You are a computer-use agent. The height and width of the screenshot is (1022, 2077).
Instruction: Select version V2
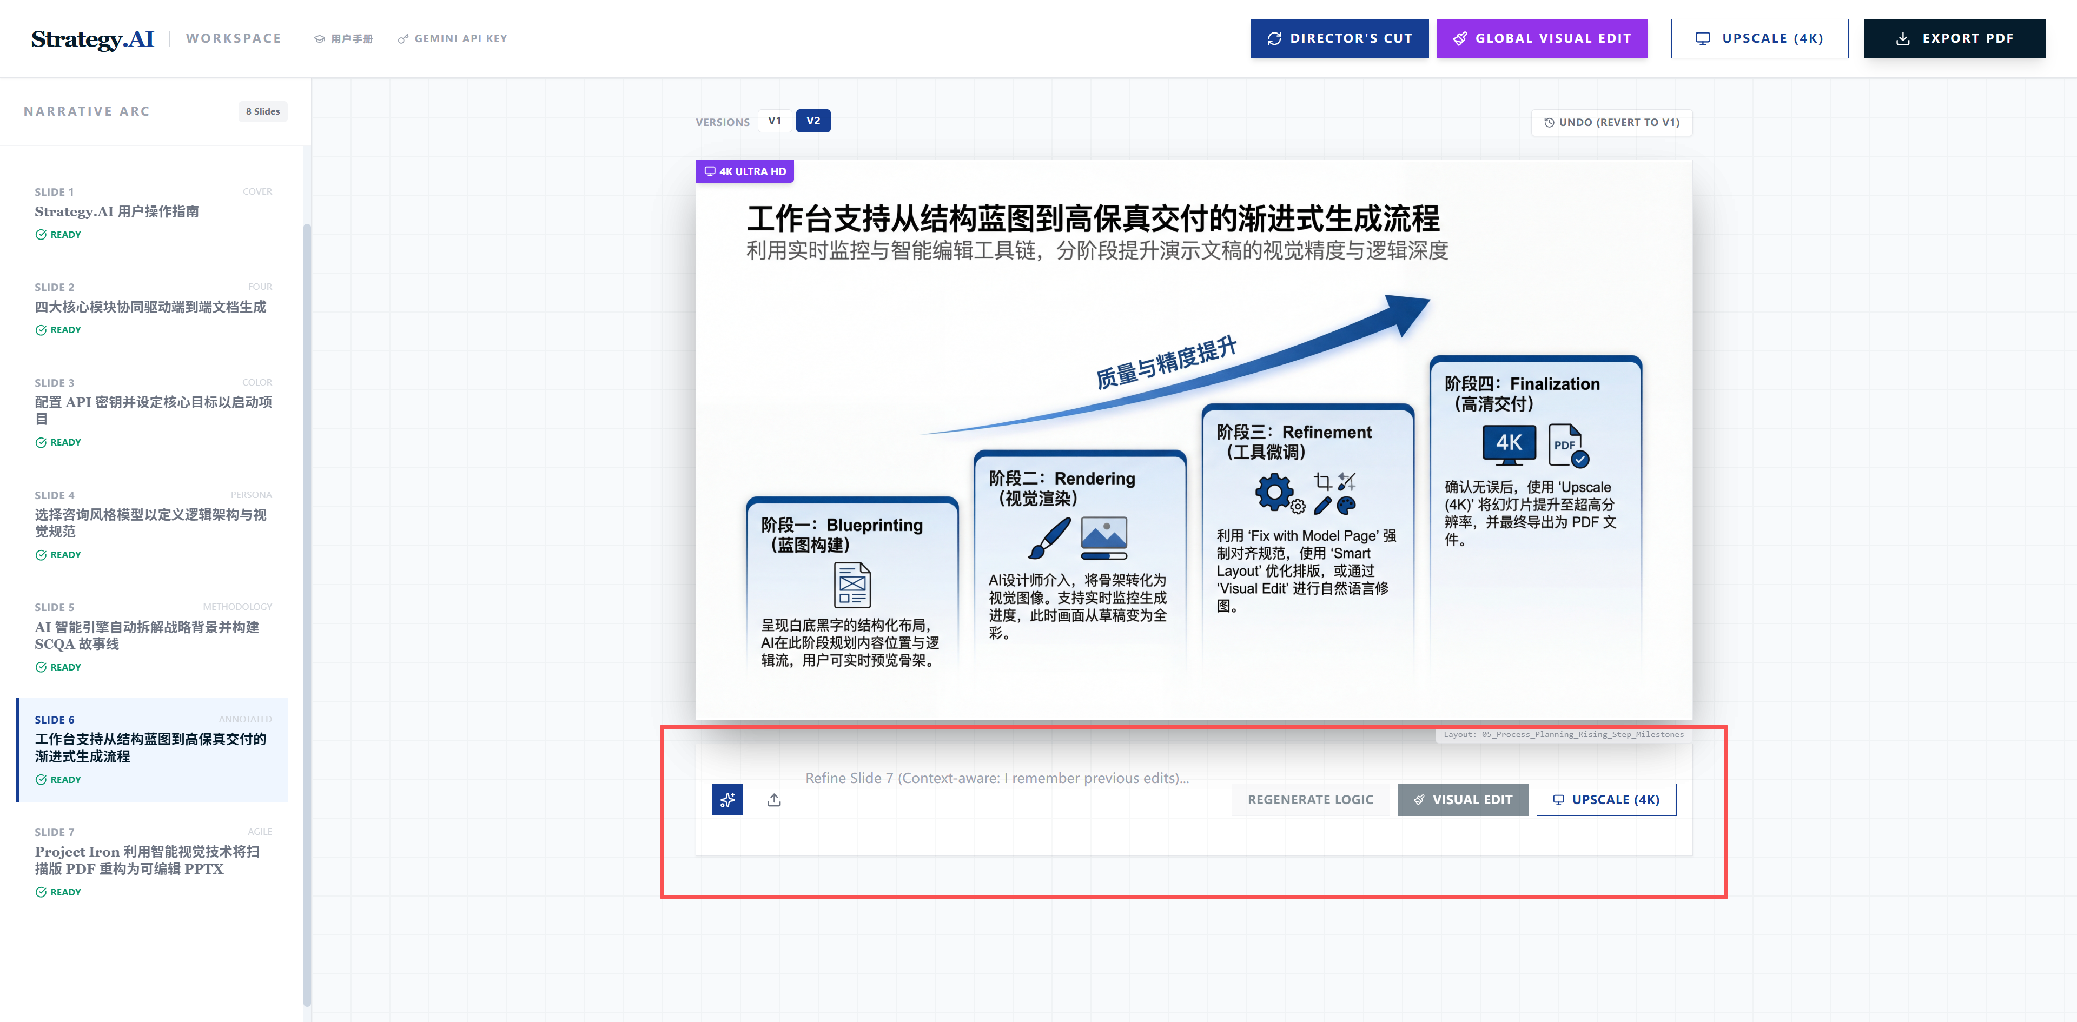[813, 121]
